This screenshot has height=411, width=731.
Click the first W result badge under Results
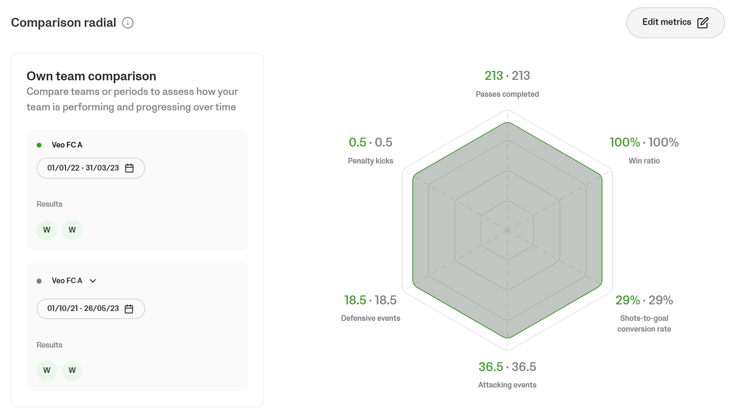tap(47, 230)
